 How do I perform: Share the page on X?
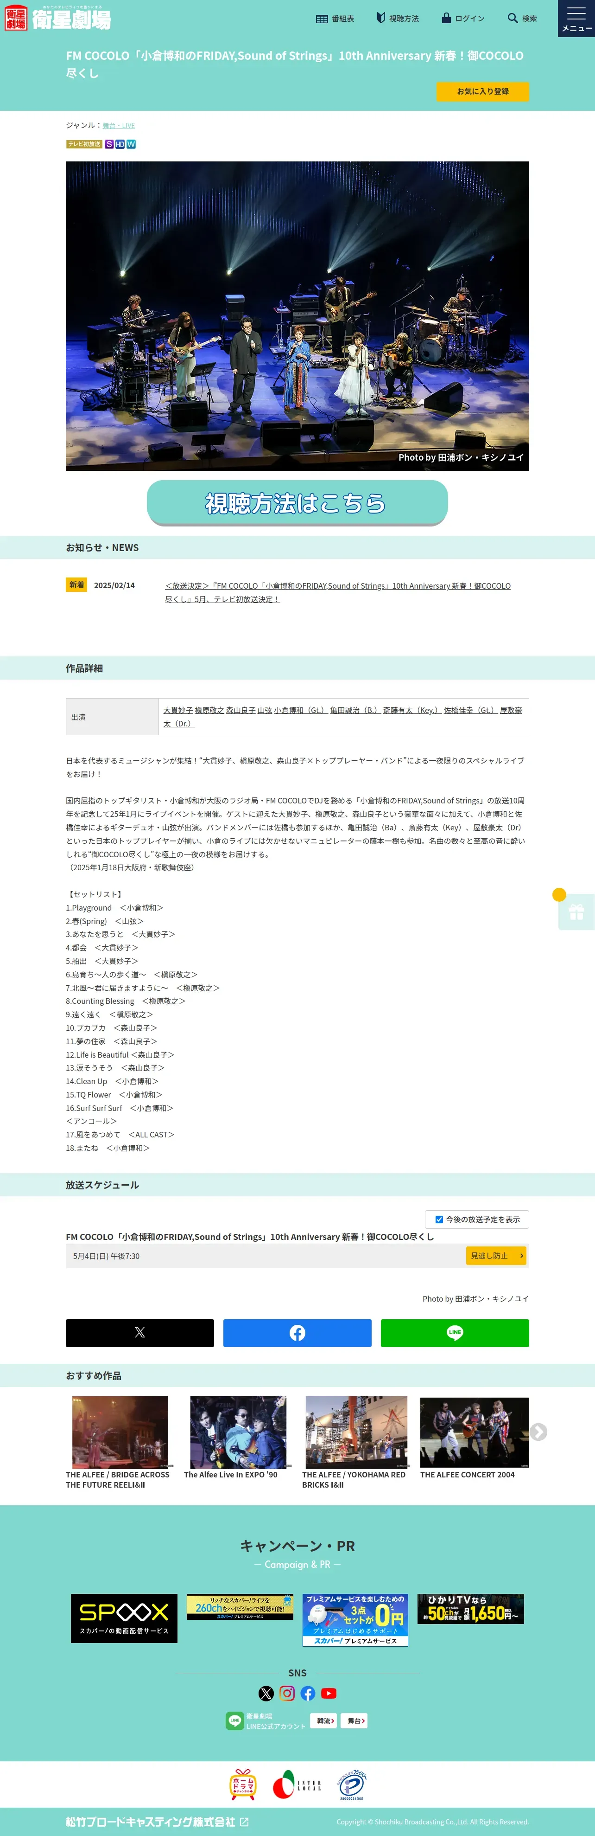coord(140,1332)
